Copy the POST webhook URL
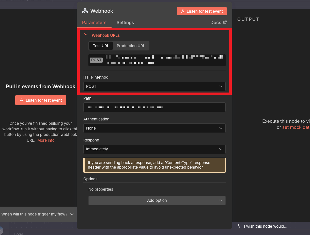The image size is (310, 235). (157, 60)
